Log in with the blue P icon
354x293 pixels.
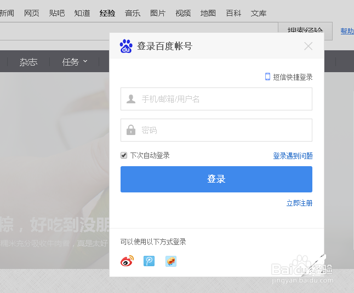pos(149,261)
